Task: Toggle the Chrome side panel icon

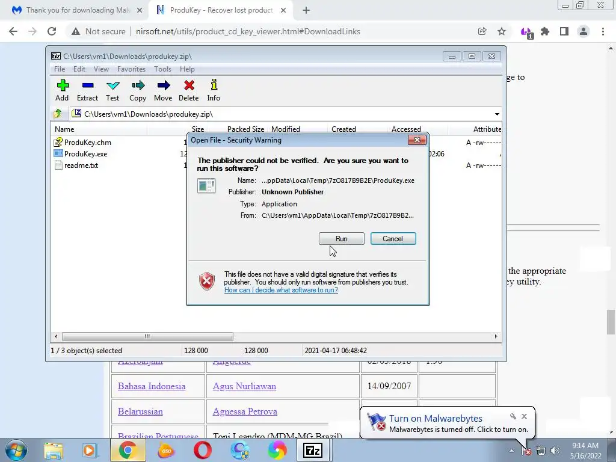Action: [x=564, y=31]
